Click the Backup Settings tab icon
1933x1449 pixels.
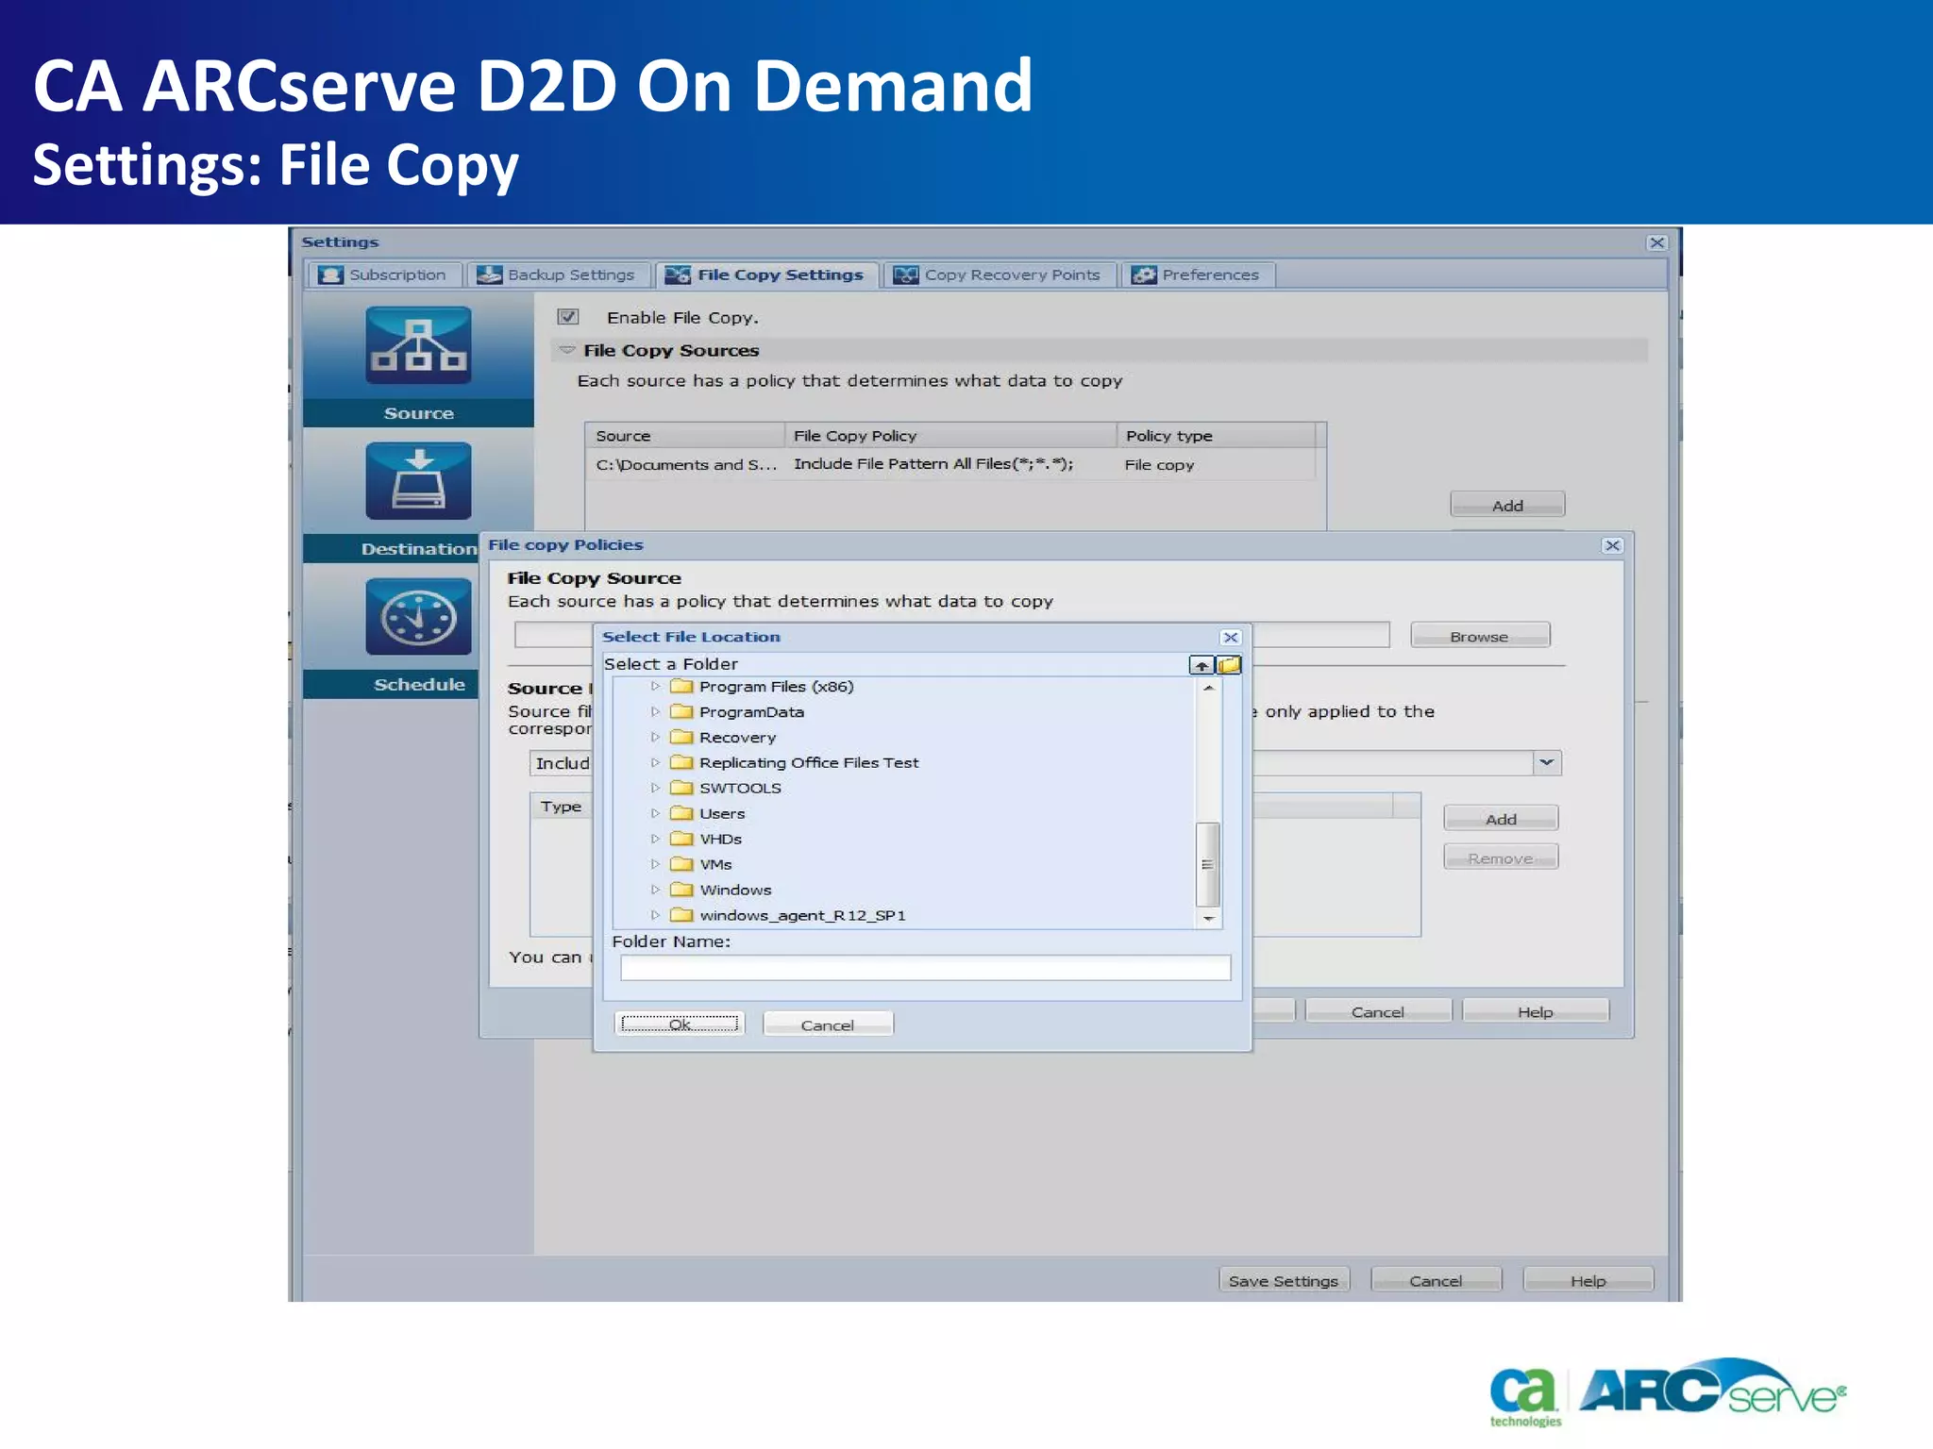(x=489, y=275)
